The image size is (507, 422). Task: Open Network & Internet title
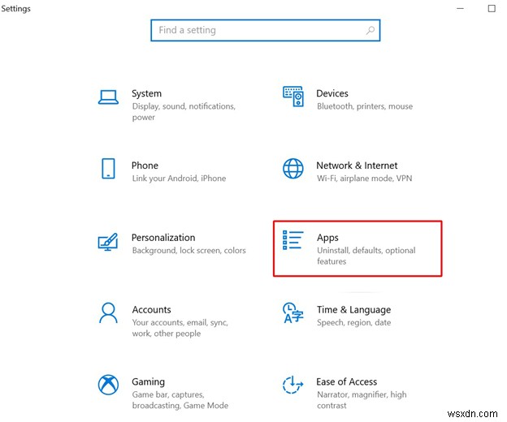coord(357,166)
